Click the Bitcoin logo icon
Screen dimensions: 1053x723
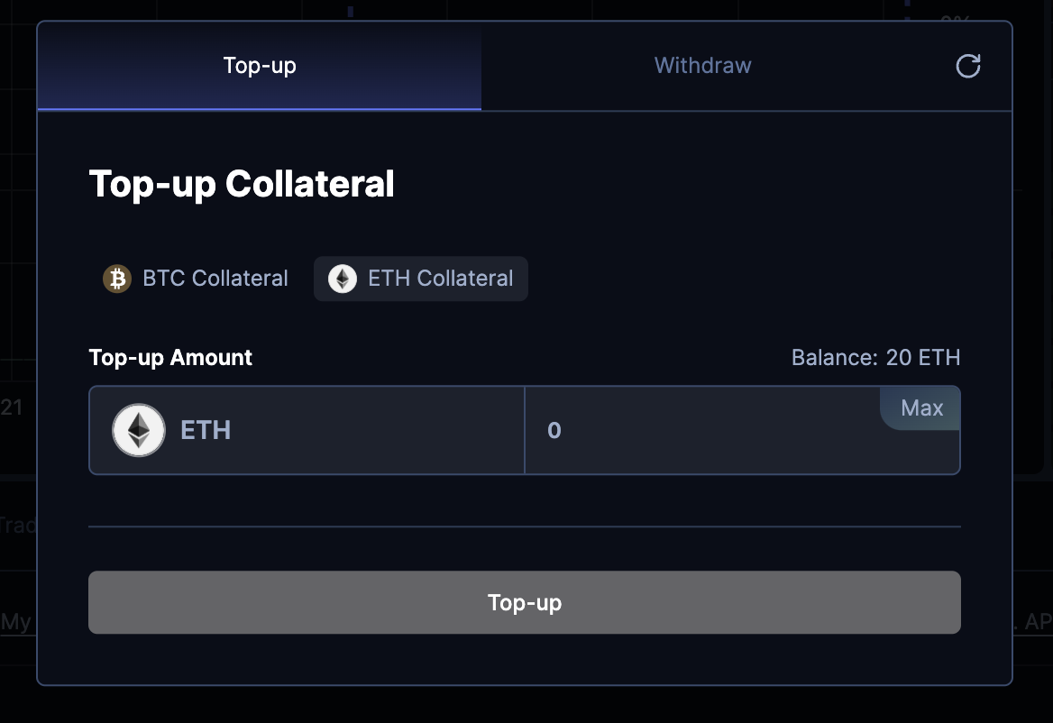(x=117, y=279)
